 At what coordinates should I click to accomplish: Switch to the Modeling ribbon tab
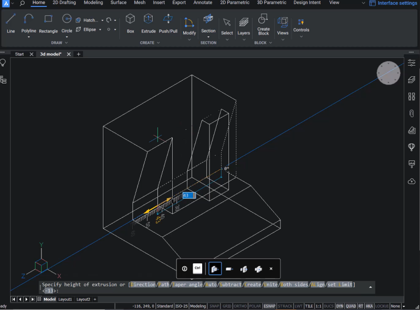coord(93,3)
